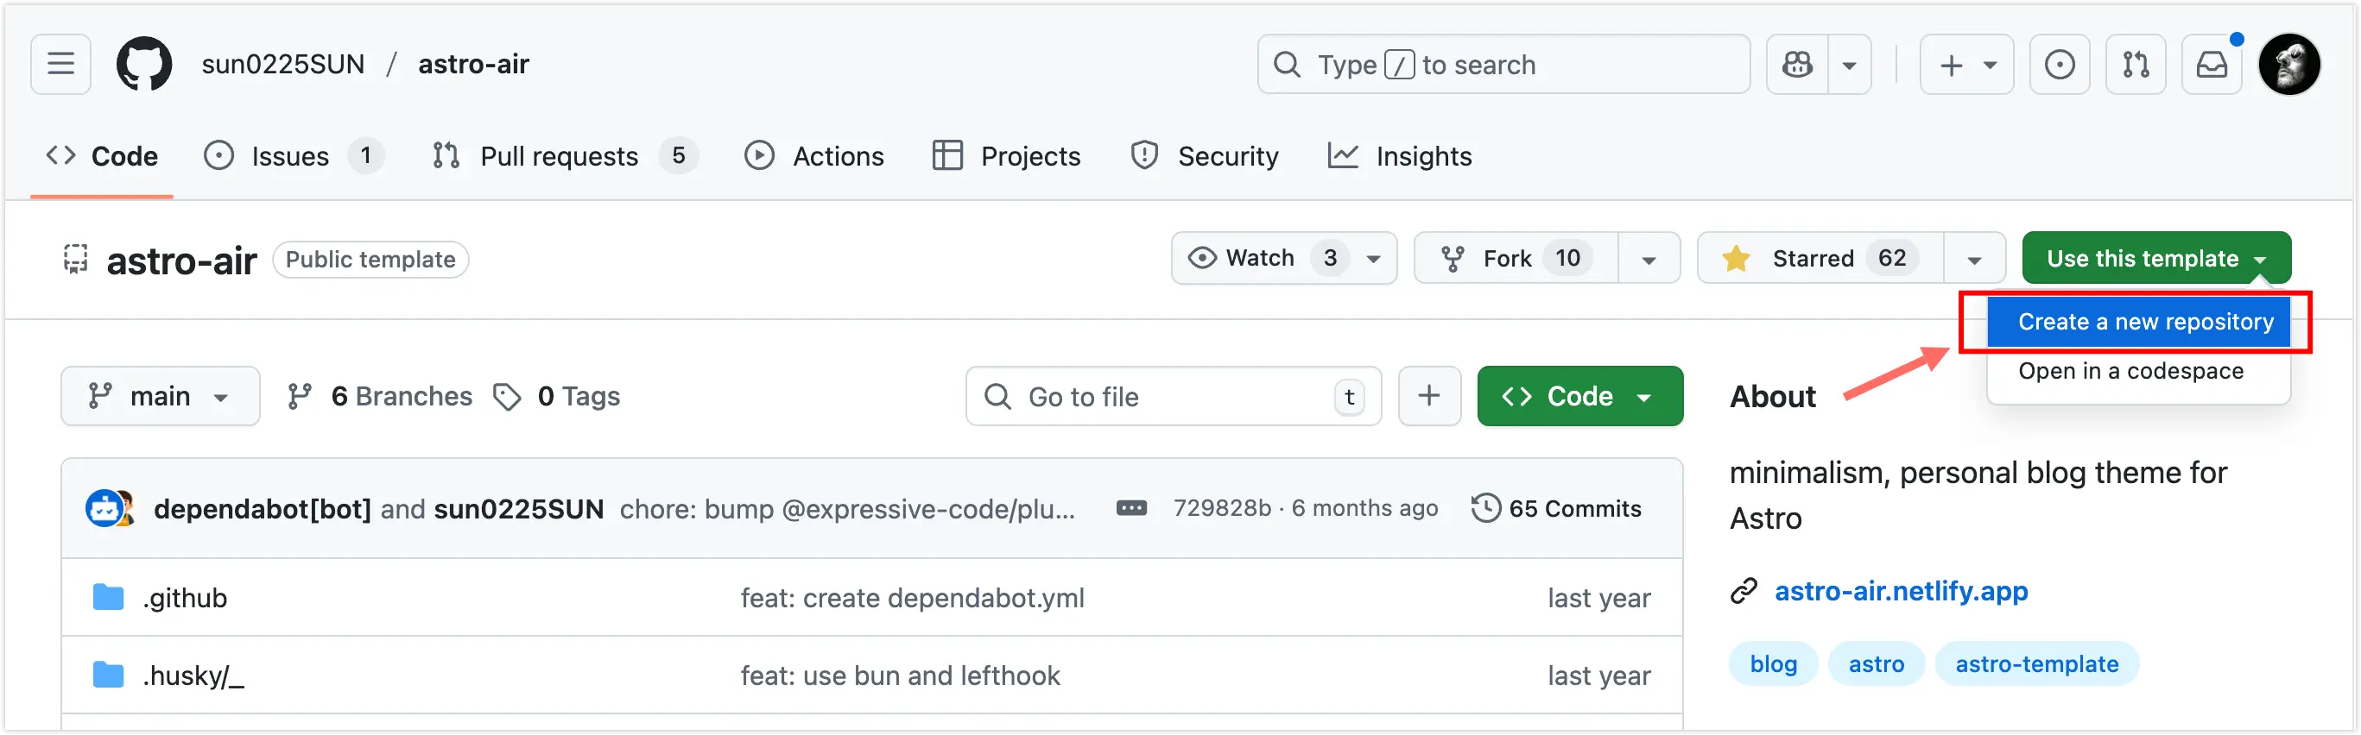Click the Issues count badge 1
Image resolution: width=2361 pixels, height=735 pixels.
[x=365, y=155]
